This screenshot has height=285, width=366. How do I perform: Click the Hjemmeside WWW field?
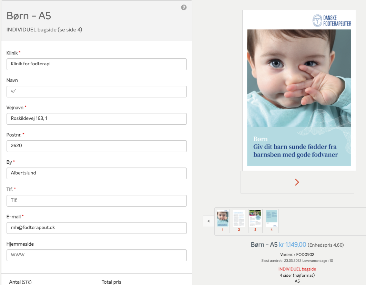pos(96,255)
